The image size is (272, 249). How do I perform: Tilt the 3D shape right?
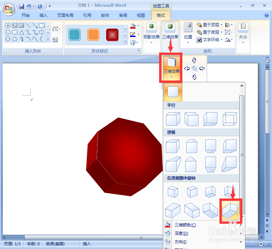(202, 68)
